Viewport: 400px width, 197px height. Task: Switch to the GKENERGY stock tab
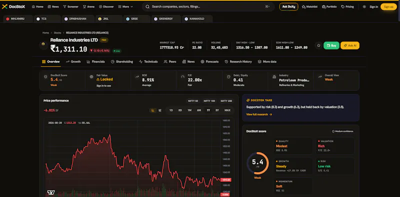166,19
